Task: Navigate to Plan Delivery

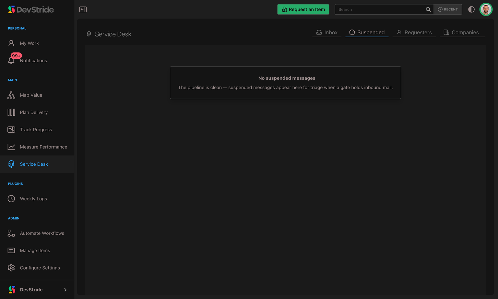Action: click(x=37, y=112)
